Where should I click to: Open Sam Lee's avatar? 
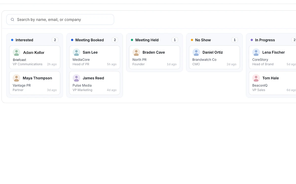point(76,52)
